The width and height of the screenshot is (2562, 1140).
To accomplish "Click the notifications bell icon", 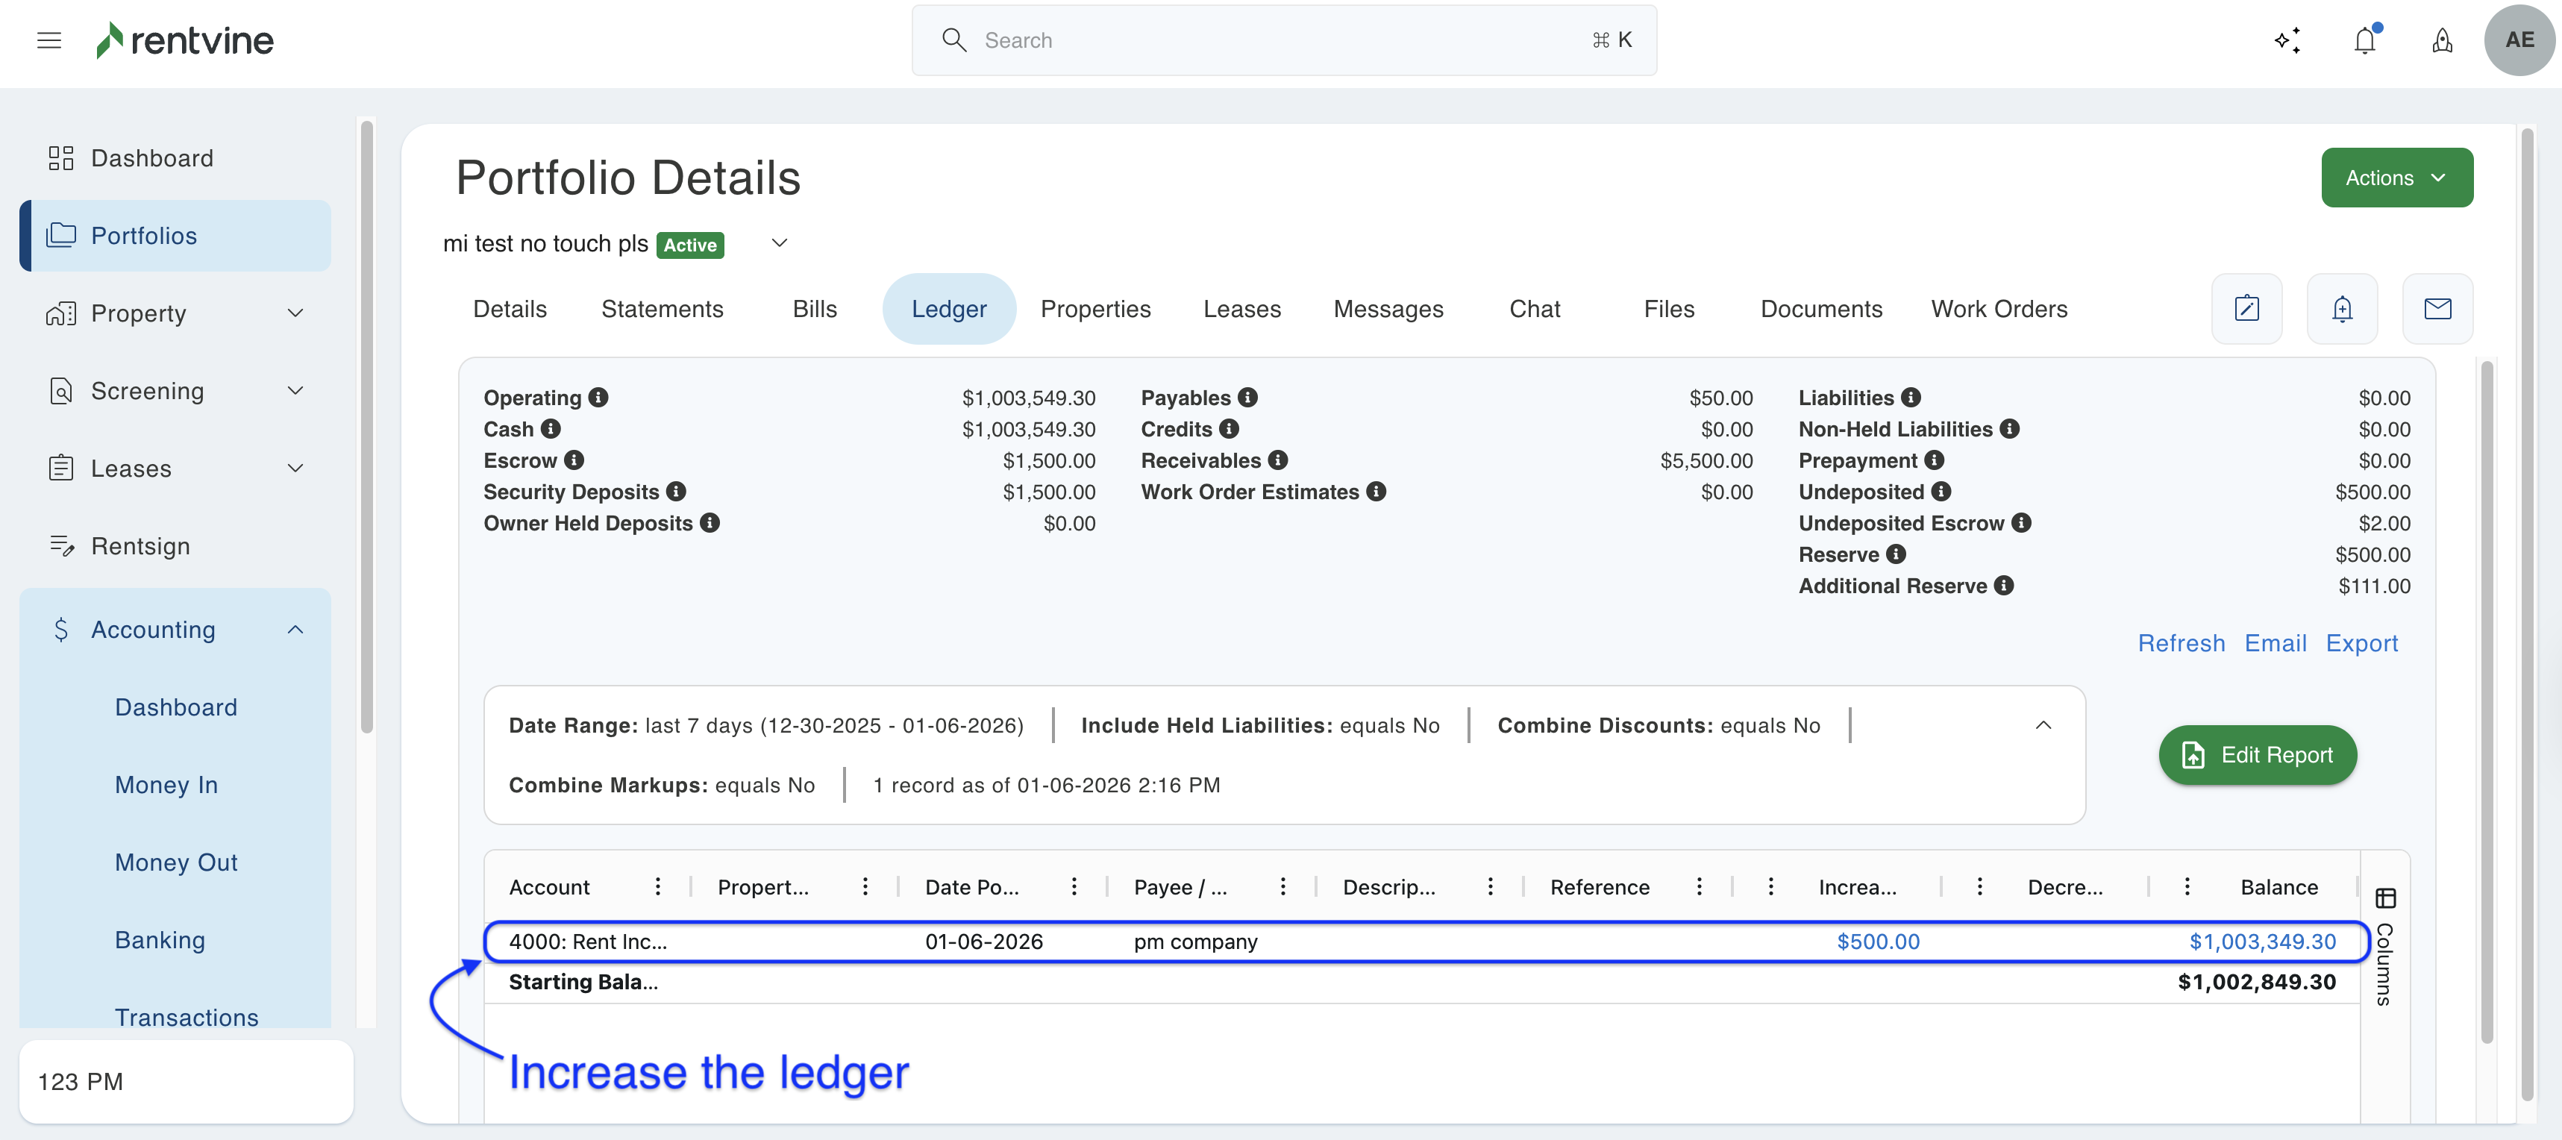I will (2365, 40).
